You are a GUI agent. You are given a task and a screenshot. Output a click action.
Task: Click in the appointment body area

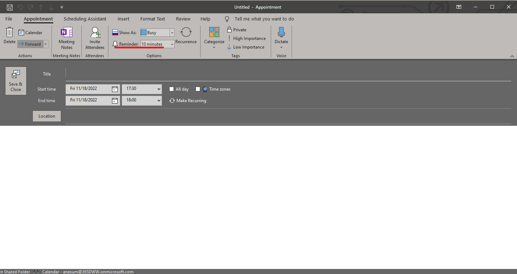coord(258,197)
